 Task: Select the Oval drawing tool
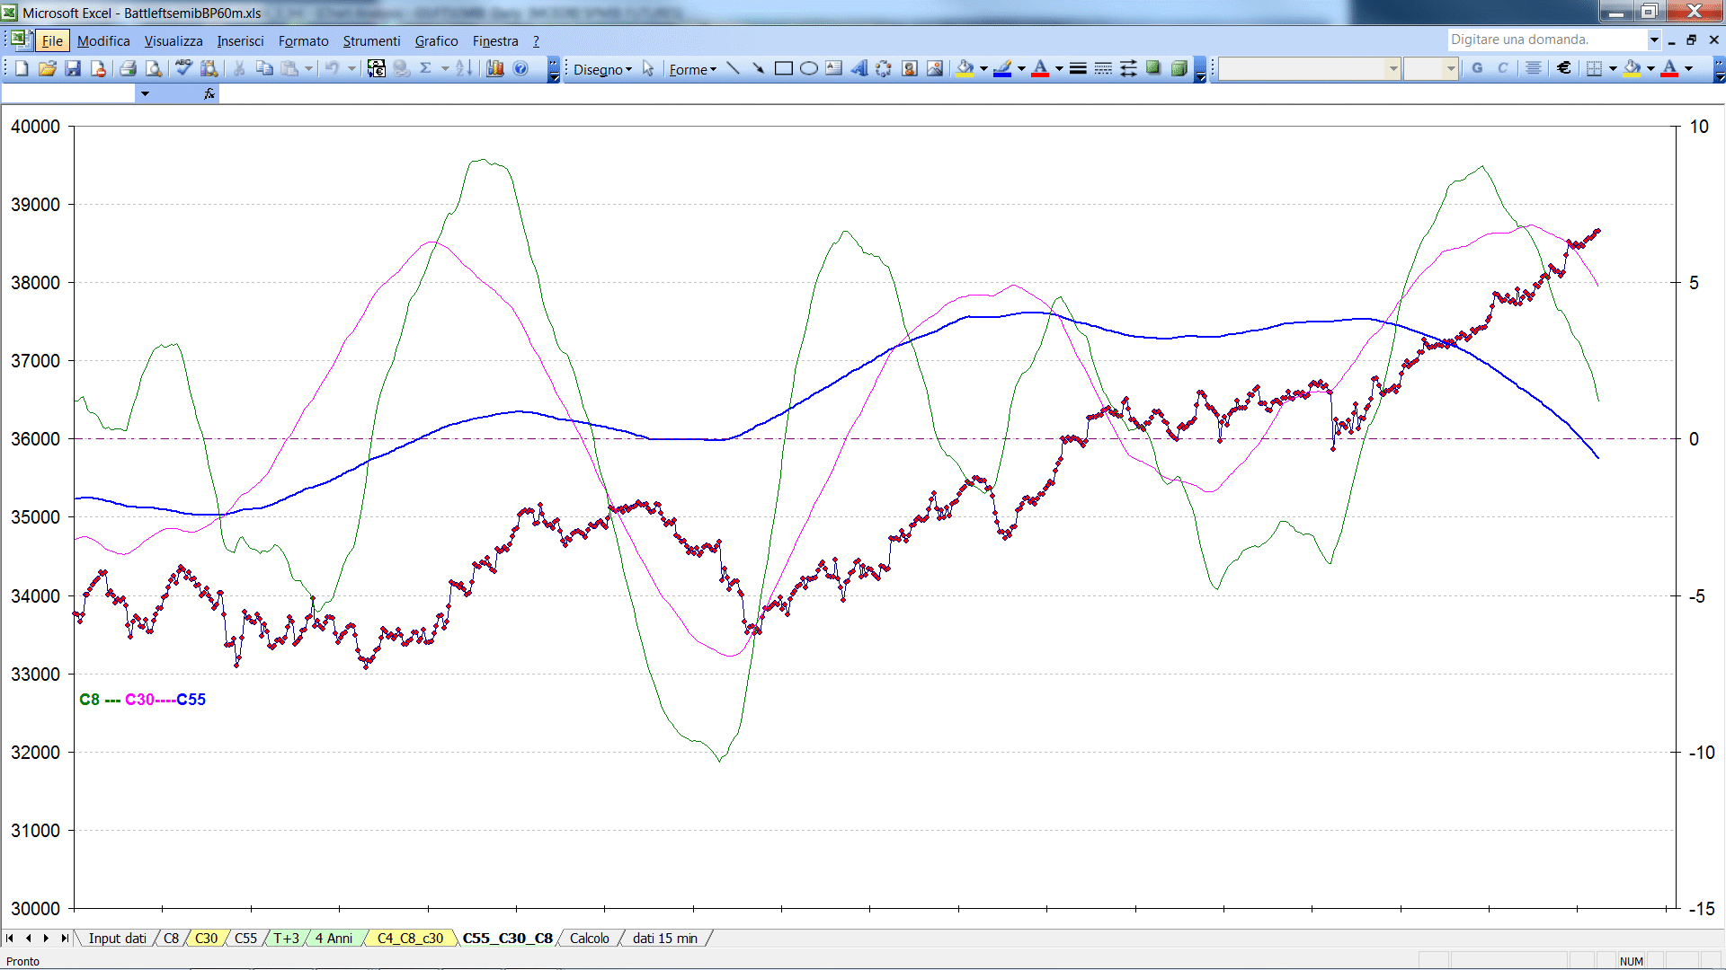click(x=808, y=68)
